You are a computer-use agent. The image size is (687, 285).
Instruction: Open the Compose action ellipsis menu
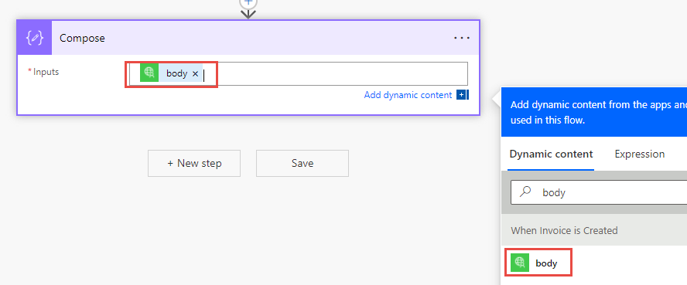462,38
